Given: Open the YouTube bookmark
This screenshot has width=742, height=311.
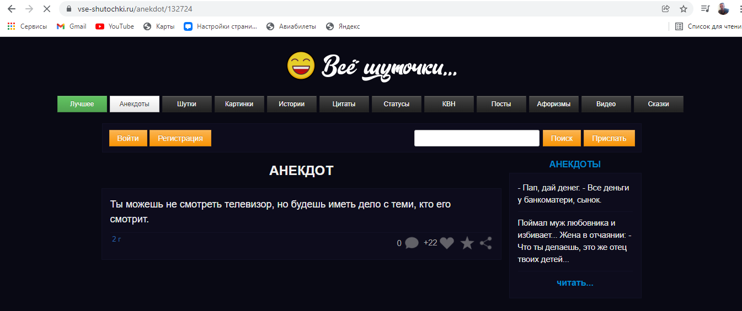Looking at the screenshot, I should pos(115,26).
